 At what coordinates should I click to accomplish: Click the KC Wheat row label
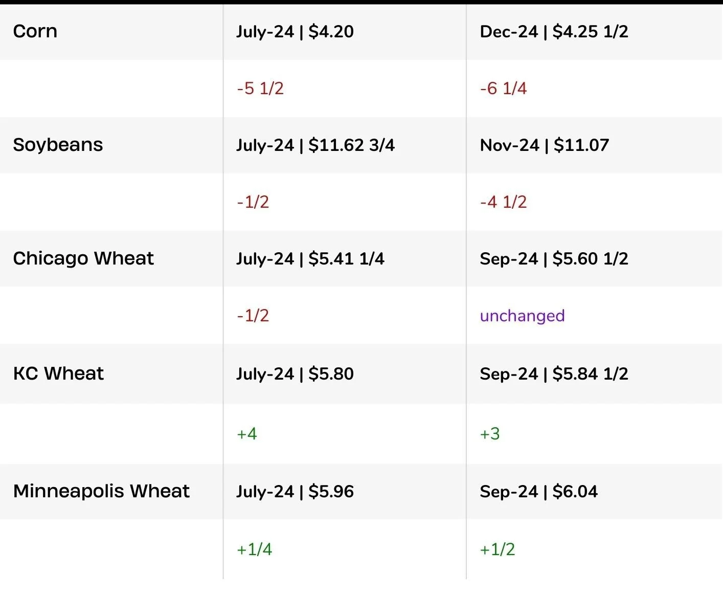point(59,373)
